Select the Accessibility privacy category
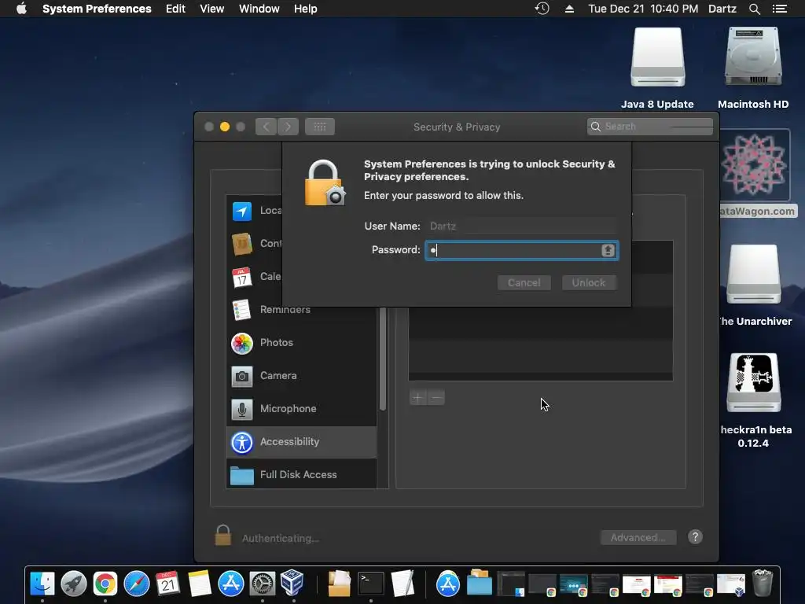The height and width of the screenshot is (604, 805). pyautogui.click(x=301, y=442)
